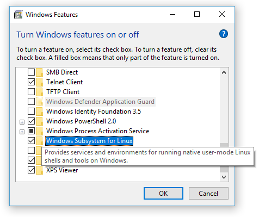The image size is (259, 217).
Task: Uncheck Windows Subsystem for Linux checkbox
Action: click(x=31, y=141)
